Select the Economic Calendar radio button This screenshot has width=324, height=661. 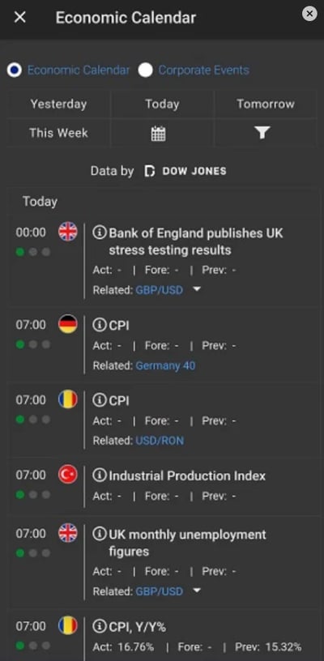point(15,70)
